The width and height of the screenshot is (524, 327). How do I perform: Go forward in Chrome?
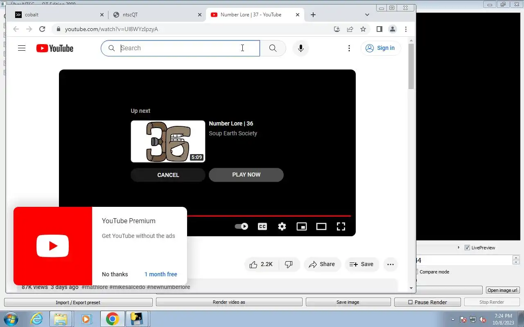pyautogui.click(x=29, y=29)
